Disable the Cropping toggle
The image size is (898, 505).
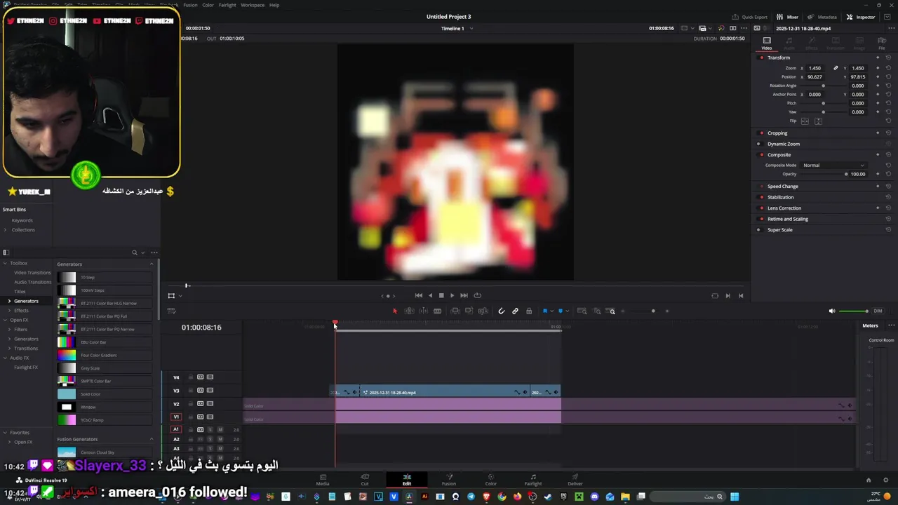click(x=762, y=133)
